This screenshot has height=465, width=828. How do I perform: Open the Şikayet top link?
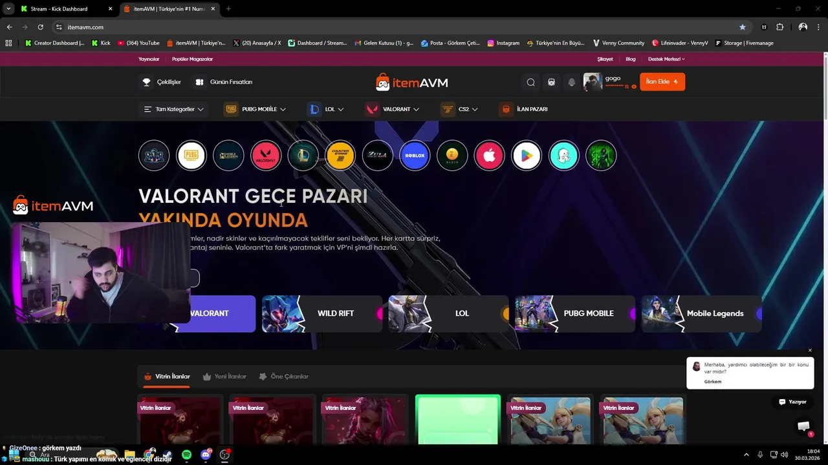pyautogui.click(x=605, y=59)
